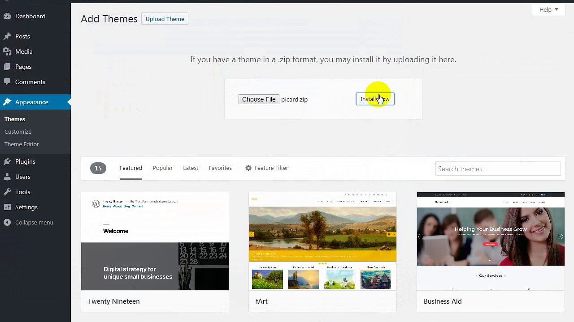Open the Posts menu item

pyautogui.click(x=35, y=36)
